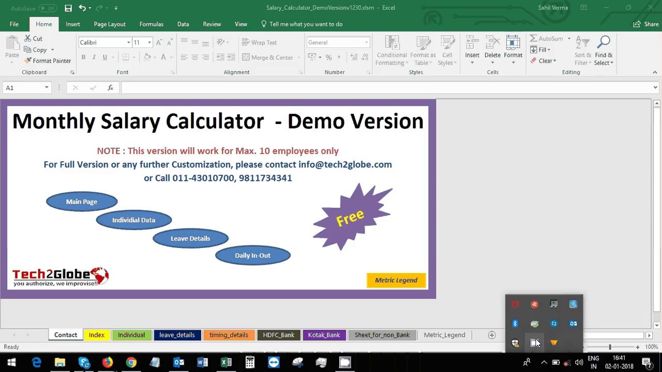662x372 pixels.
Task: Click the Format cells icon
Action: (513, 43)
